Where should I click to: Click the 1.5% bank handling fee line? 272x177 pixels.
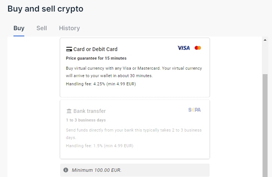coord(99,146)
